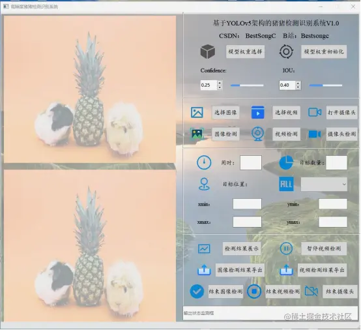Click the 结束视频检测 button
Screen dimensions: 361x330
pos(283,292)
